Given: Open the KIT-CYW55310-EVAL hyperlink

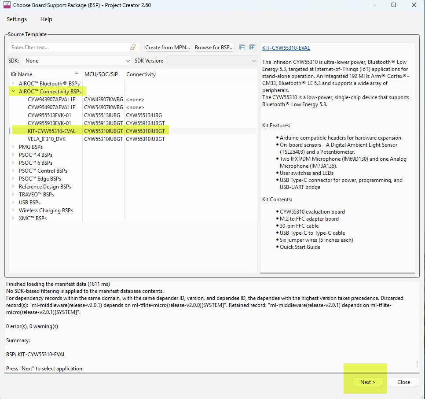Looking at the screenshot, I should pos(286,48).
